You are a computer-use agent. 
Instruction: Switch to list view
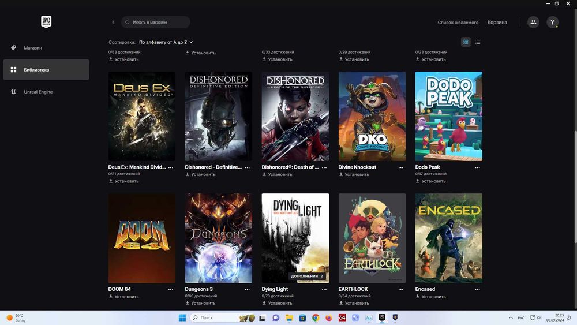coord(478,42)
